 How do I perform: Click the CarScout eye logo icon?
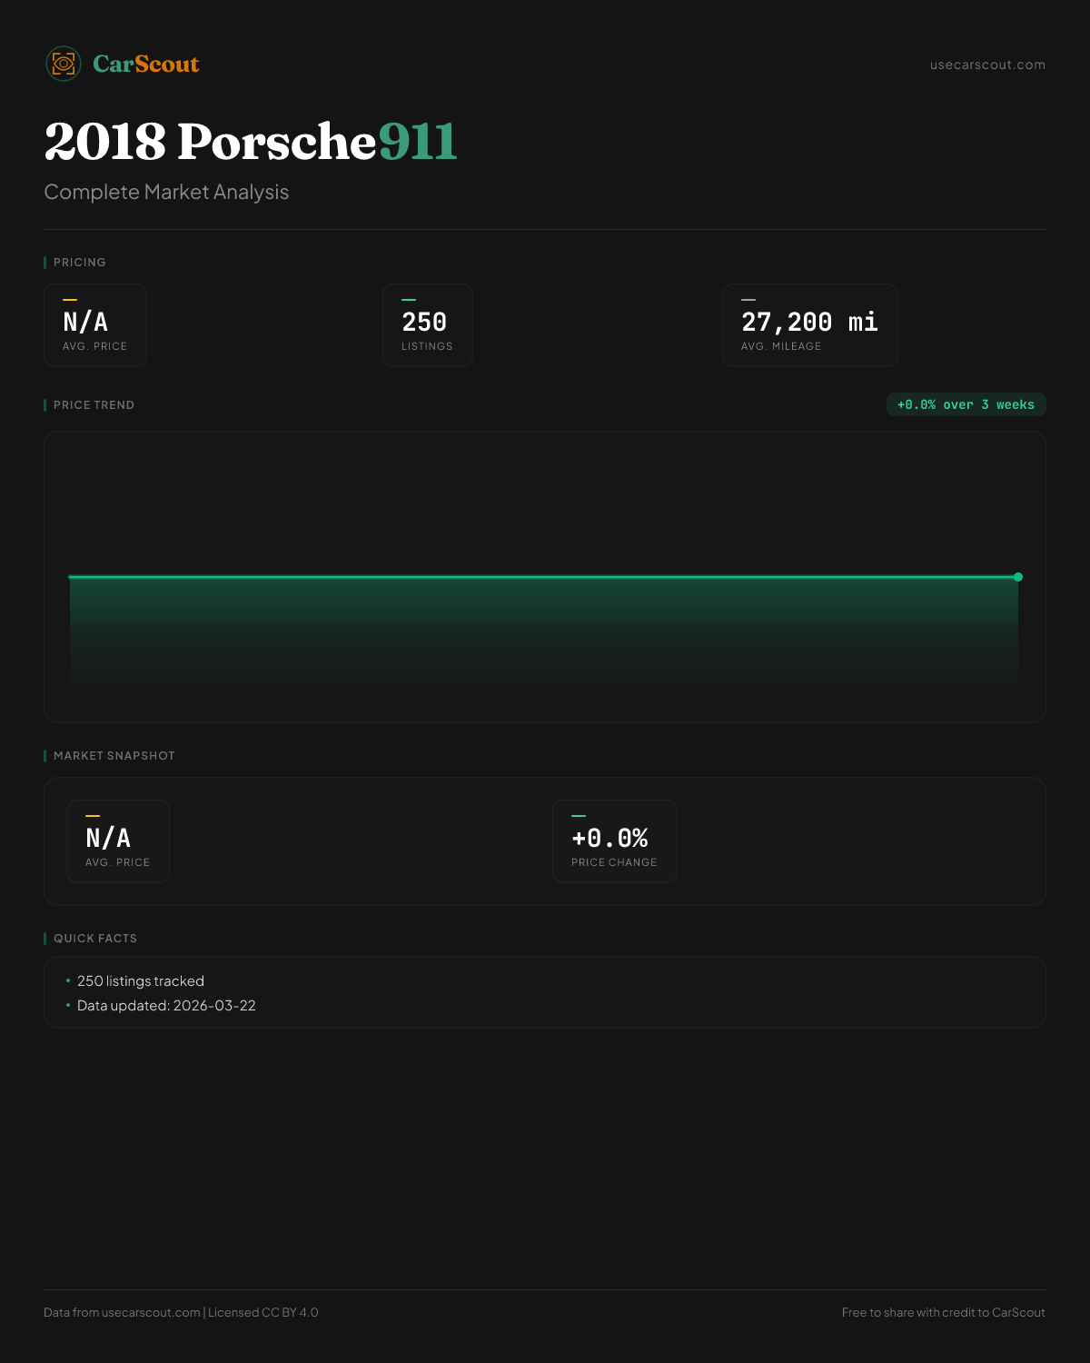[x=64, y=64]
